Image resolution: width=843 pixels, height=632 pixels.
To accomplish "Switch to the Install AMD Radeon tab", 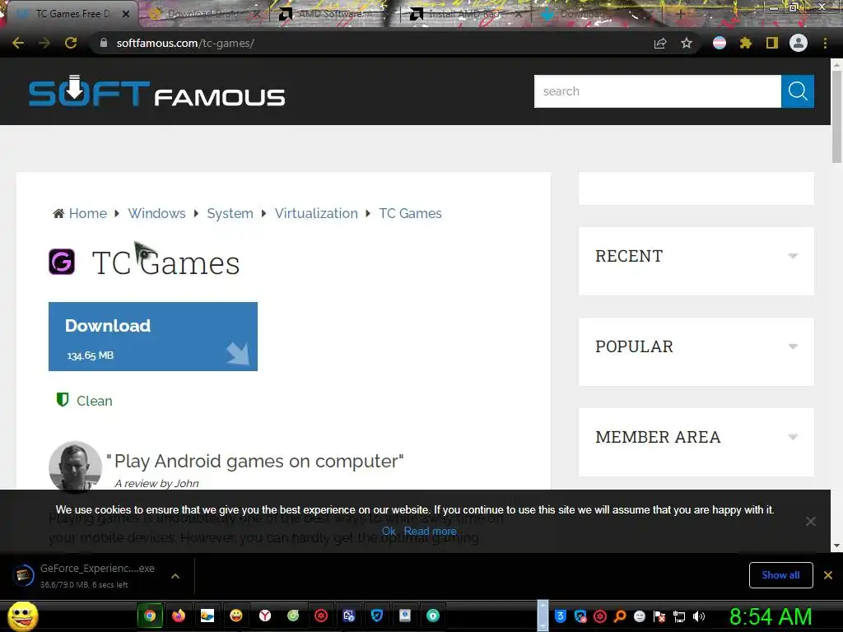I will pos(465,14).
